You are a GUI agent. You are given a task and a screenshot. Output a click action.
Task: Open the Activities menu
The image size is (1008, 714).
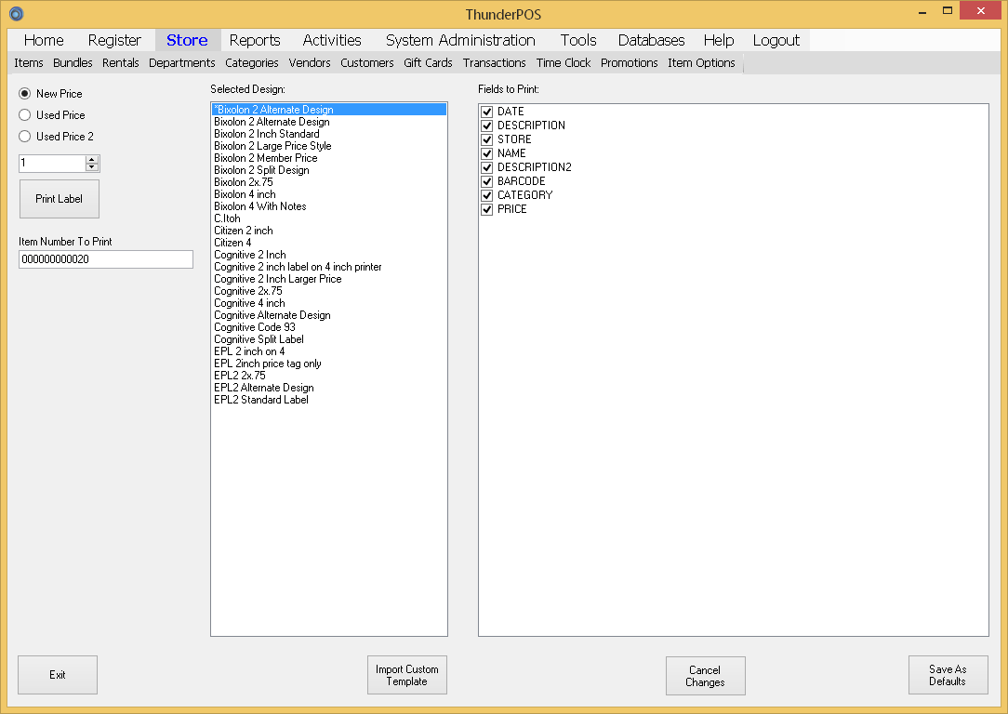pos(332,40)
